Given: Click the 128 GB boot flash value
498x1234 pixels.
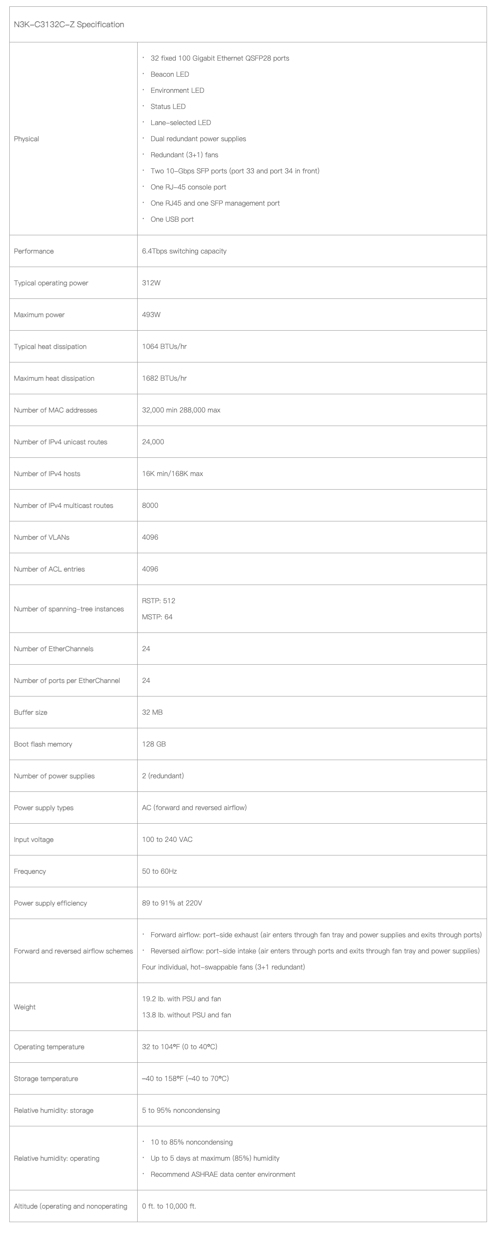Looking at the screenshot, I should (x=154, y=744).
